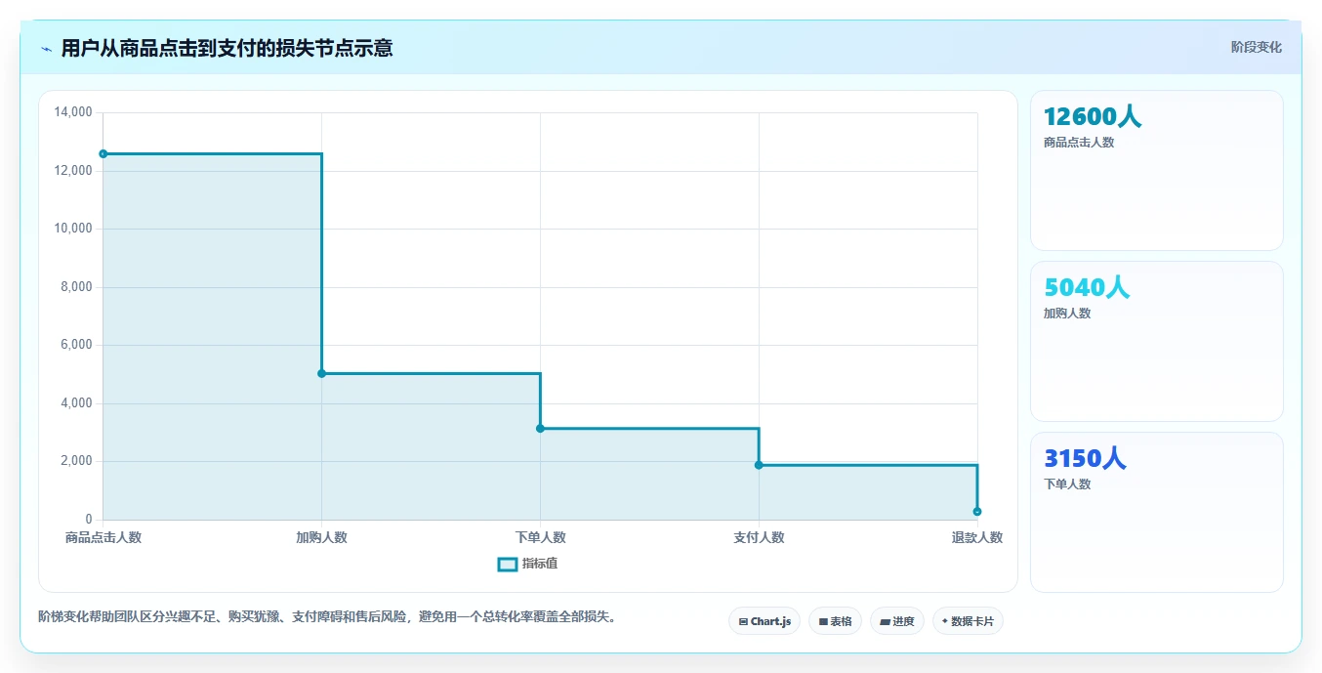
Task: Click the 阶段变化 label in header
Action: (x=1257, y=48)
